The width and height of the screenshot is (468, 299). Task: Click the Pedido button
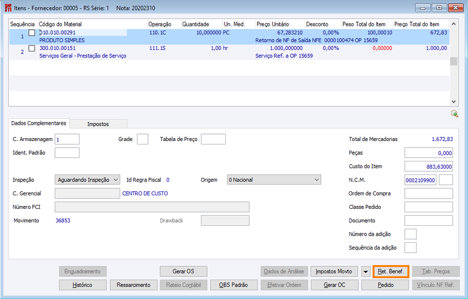click(385, 285)
